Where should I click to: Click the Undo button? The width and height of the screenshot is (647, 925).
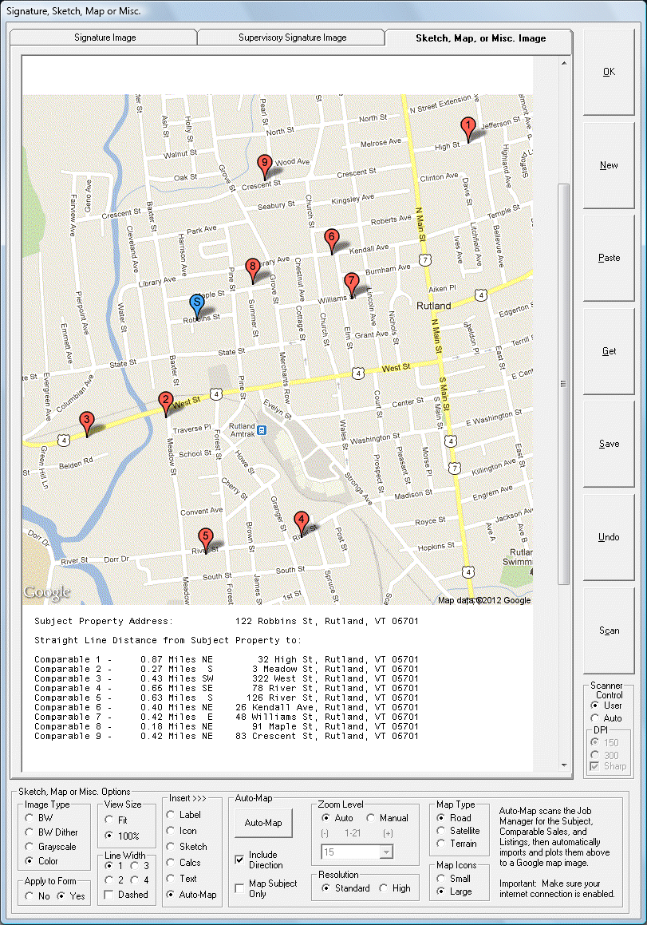point(609,537)
